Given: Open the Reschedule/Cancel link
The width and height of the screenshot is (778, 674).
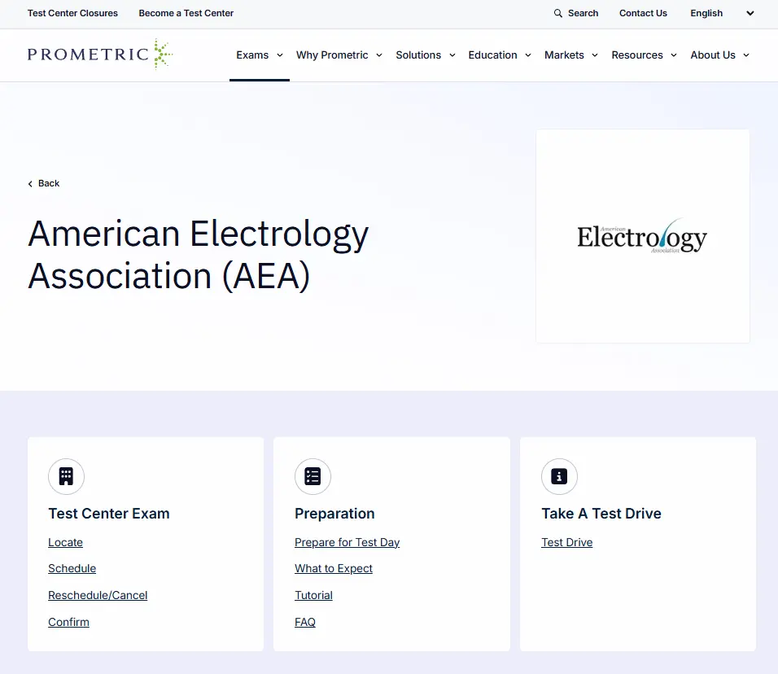Looking at the screenshot, I should click(98, 596).
